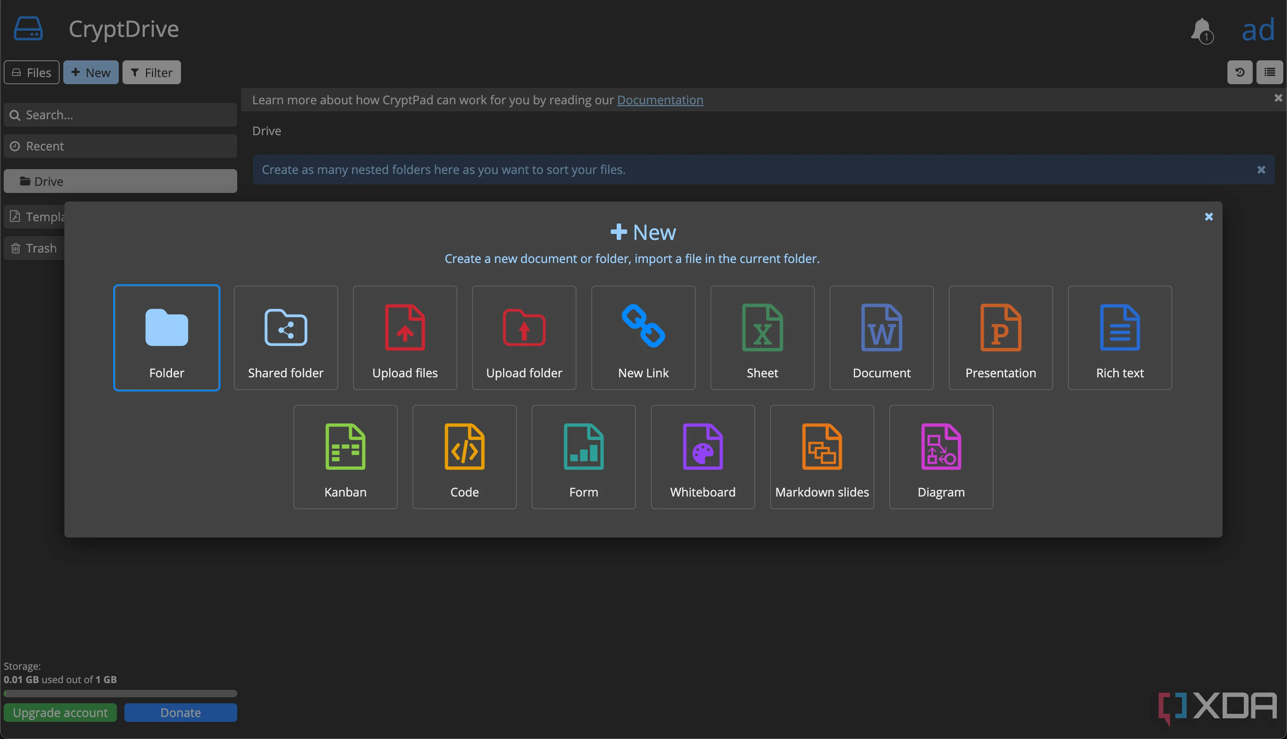Switch to list view mode
This screenshot has width=1287, height=739.
(1270, 72)
